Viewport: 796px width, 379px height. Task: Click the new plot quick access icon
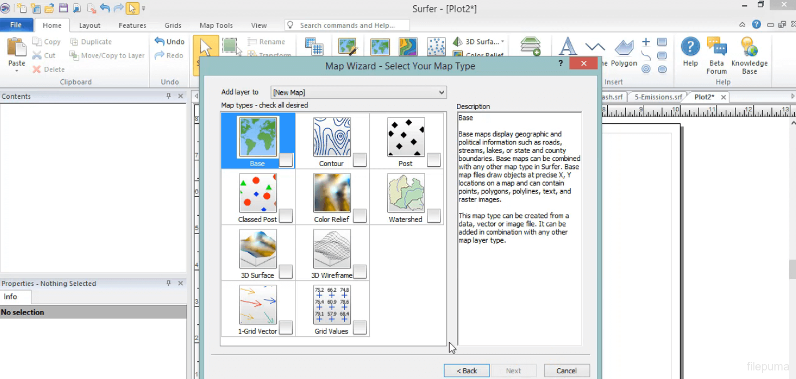21,9
